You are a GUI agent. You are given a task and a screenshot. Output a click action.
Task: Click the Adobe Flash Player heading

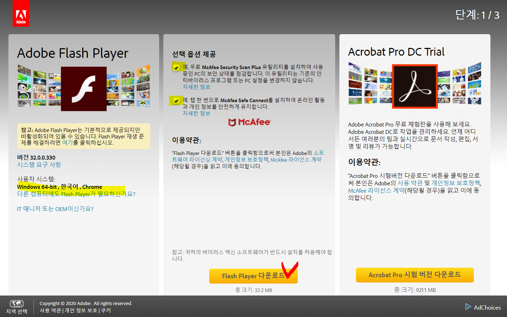pos(73,53)
